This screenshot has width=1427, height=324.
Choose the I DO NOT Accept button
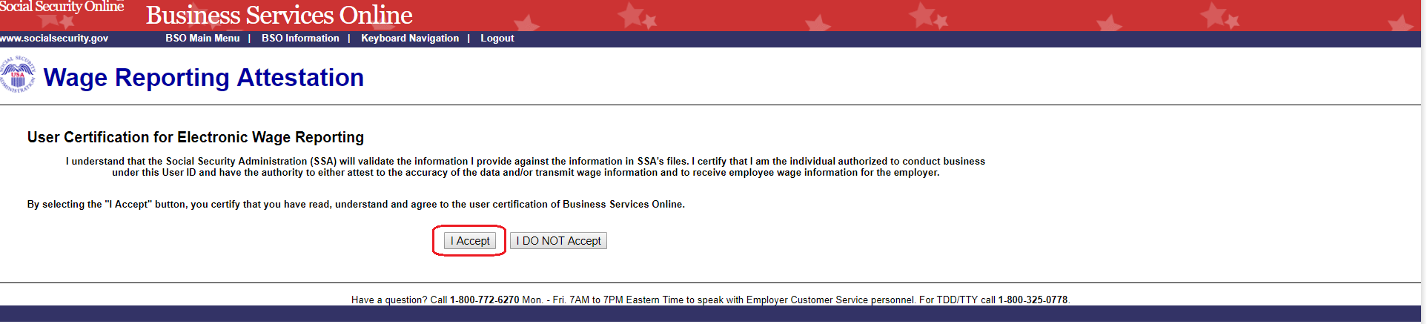click(x=558, y=241)
